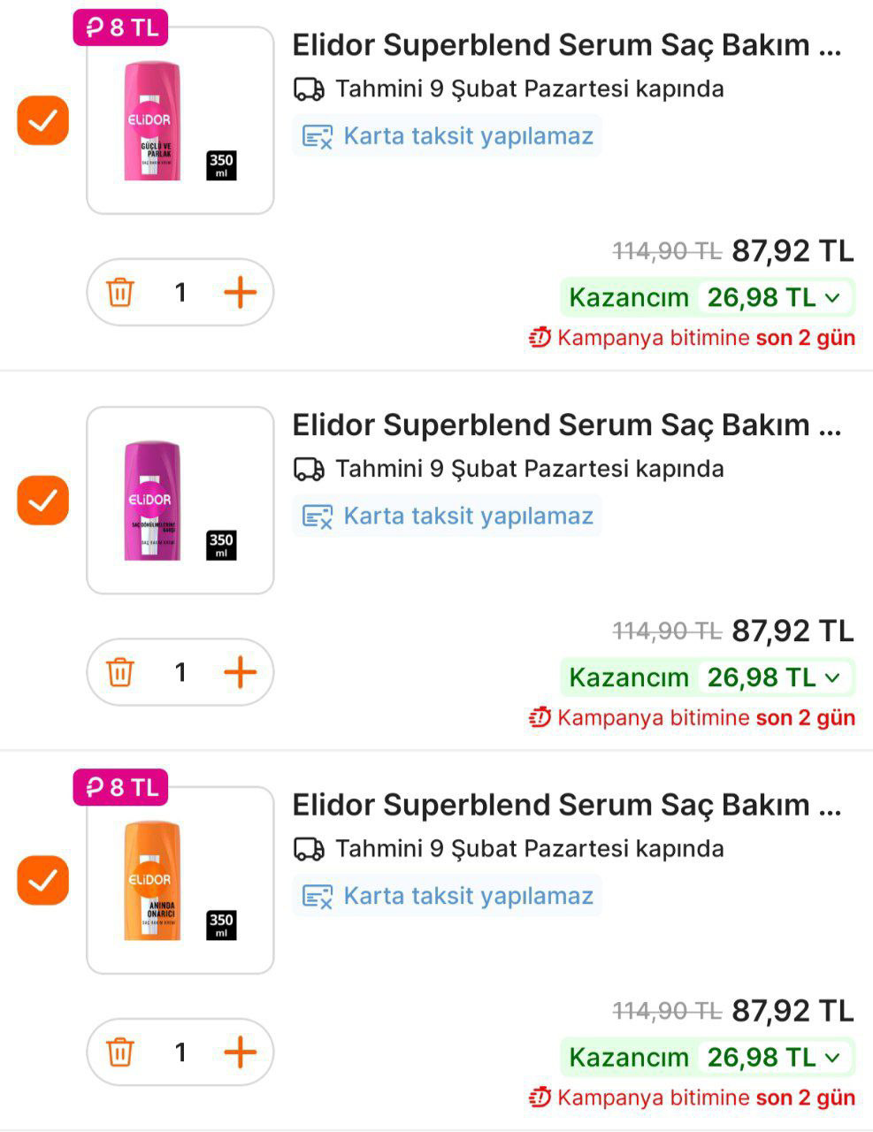
Task: Open third Elidor Superblend Serum product title
Action: [x=566, y=805]
